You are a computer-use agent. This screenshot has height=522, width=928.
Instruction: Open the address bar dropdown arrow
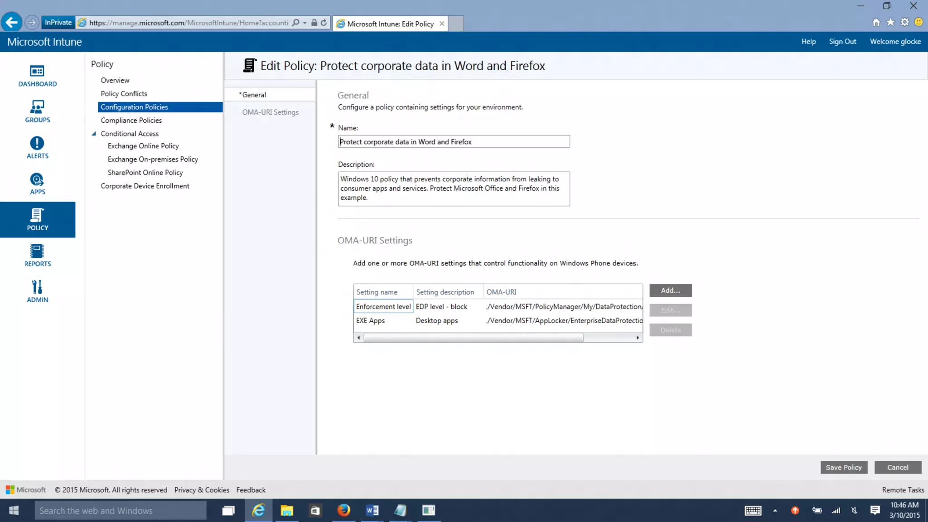(304, 23)
